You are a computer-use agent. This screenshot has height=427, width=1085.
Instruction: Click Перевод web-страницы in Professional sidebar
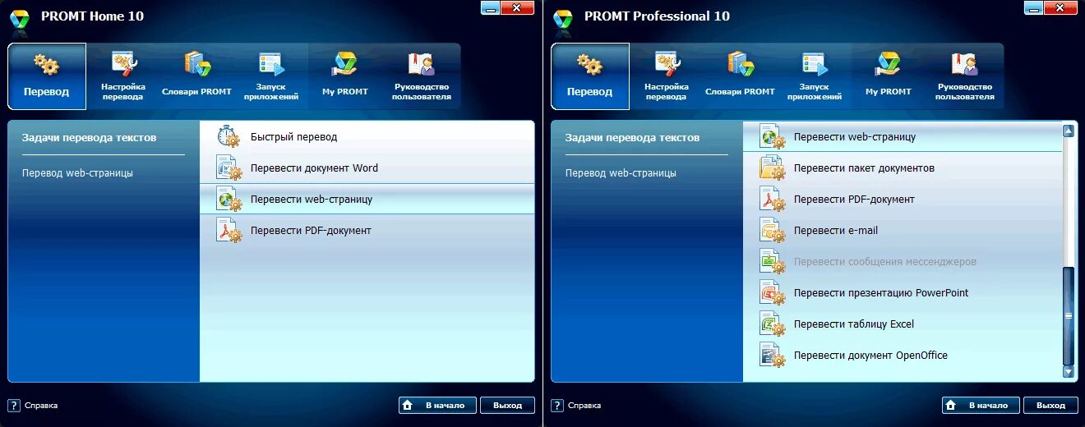(x=621, y=173)
